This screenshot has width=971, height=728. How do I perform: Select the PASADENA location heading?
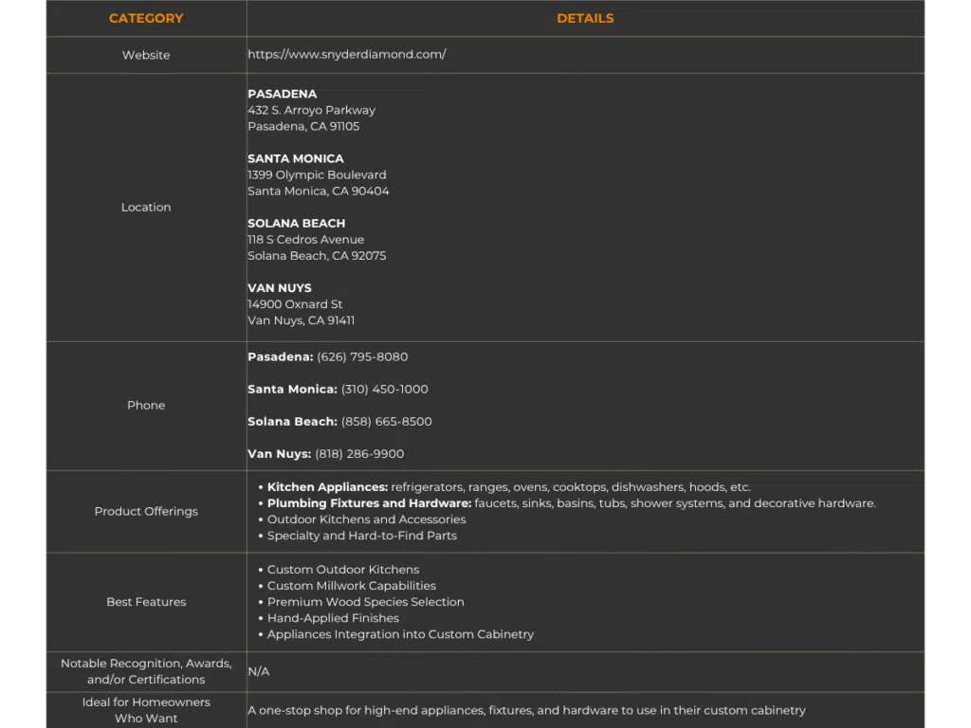[283, 94]
